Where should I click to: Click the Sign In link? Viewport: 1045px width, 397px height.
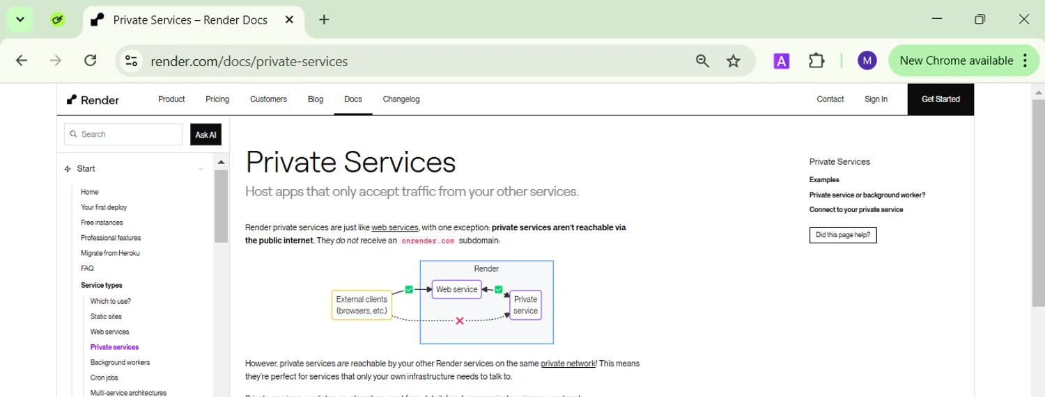point(876,99)
